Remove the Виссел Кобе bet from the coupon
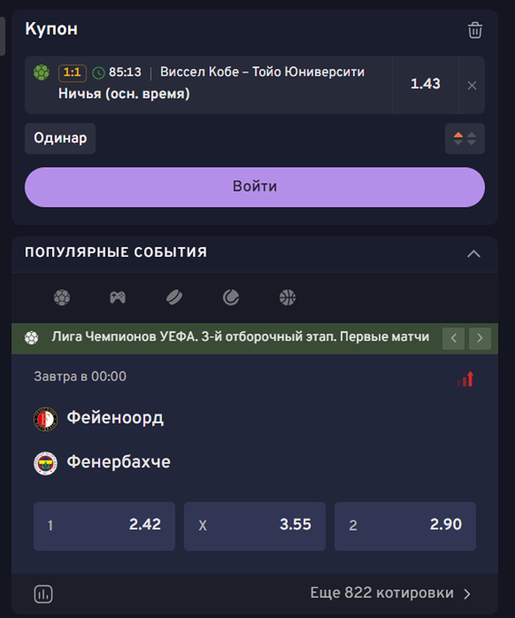515x618 pixels. click(472, 85)
